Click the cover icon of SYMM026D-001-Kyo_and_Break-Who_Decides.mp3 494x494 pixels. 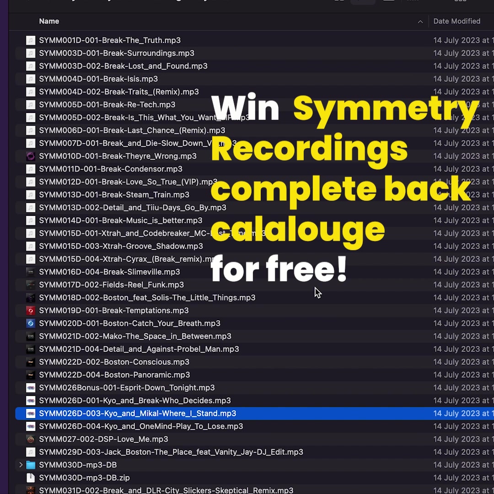[31, 401]
